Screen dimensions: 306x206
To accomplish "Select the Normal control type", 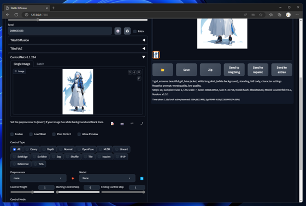I will pyautogui.click(x=66, y=149).
